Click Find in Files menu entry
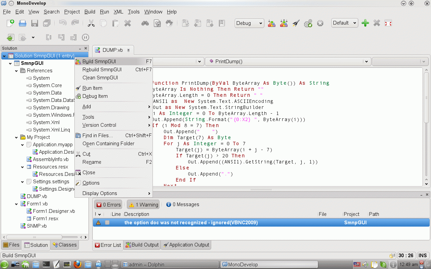The image size is (431, 269). coord(113,136)
